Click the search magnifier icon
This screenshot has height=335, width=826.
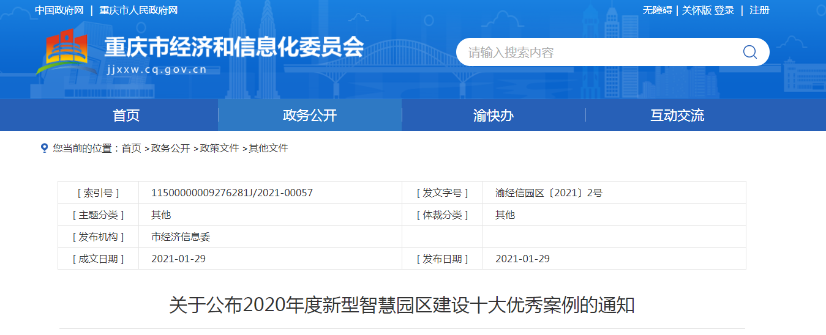coord(749,52)
